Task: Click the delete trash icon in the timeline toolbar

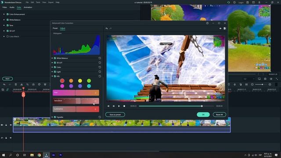Action: coord(16,84)
